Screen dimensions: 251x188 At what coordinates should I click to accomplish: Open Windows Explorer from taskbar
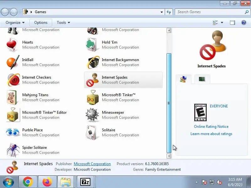point(66,182)
